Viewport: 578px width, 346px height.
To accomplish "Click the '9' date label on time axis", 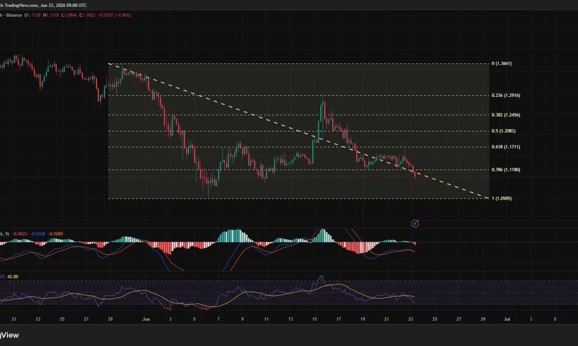I will (242, 319).
